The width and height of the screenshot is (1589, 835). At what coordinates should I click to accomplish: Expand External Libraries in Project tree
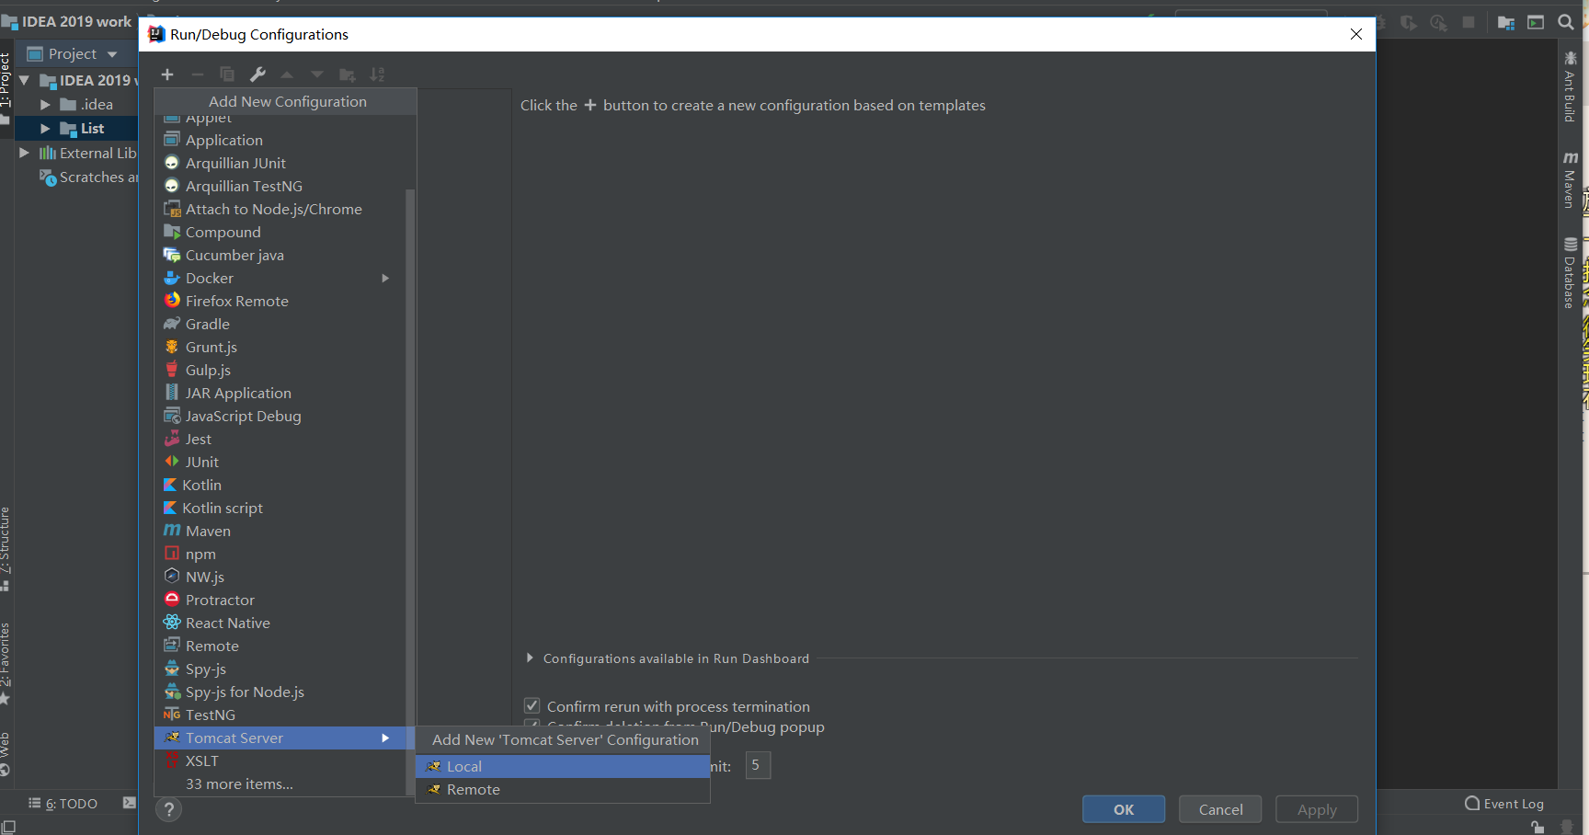pos(24,153)
